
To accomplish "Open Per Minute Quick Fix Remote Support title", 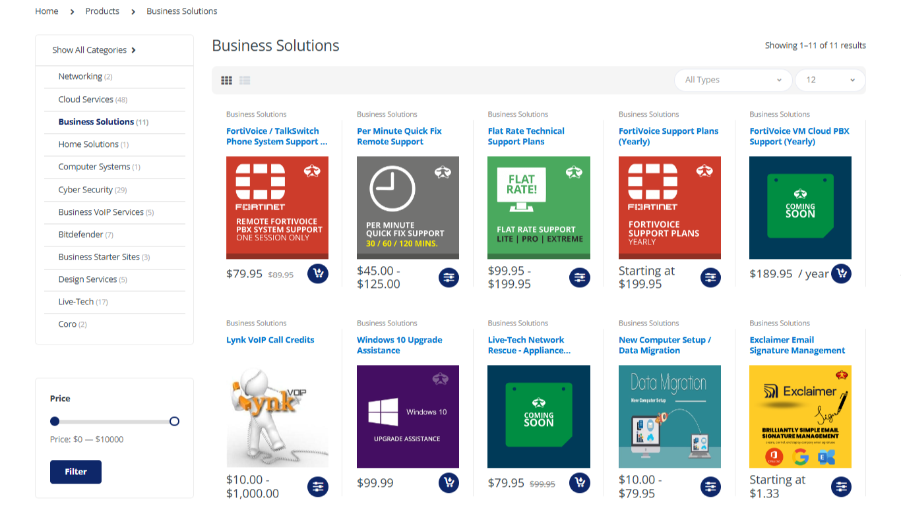I will coord(400,136).
